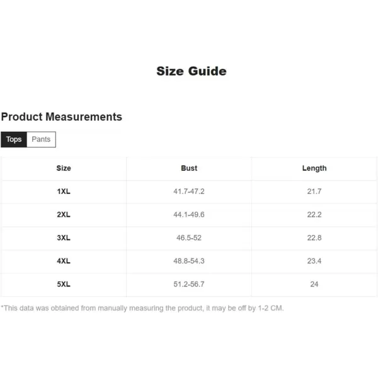Click the Product Measurements heading
This screenshot has height=378, width=378.
(62, 117)
